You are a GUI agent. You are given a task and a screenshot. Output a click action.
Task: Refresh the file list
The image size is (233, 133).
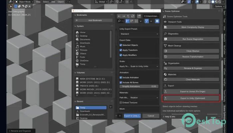133,16
